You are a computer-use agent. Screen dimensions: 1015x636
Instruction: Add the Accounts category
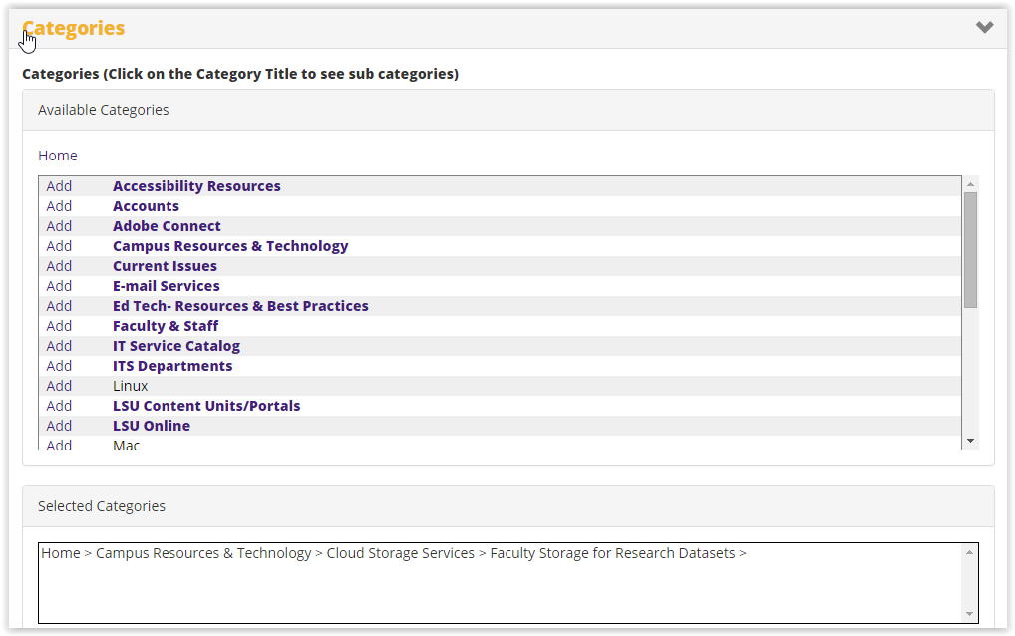(59, 206)
